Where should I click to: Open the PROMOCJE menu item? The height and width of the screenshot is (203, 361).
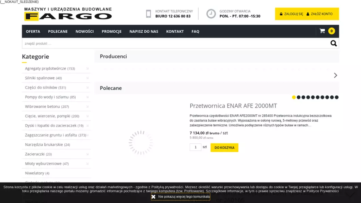[111, 31]
